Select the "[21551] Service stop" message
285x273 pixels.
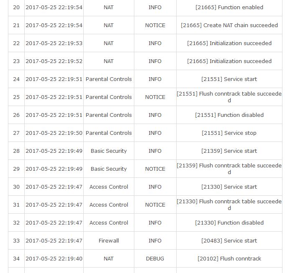click(x=229, y=133)
